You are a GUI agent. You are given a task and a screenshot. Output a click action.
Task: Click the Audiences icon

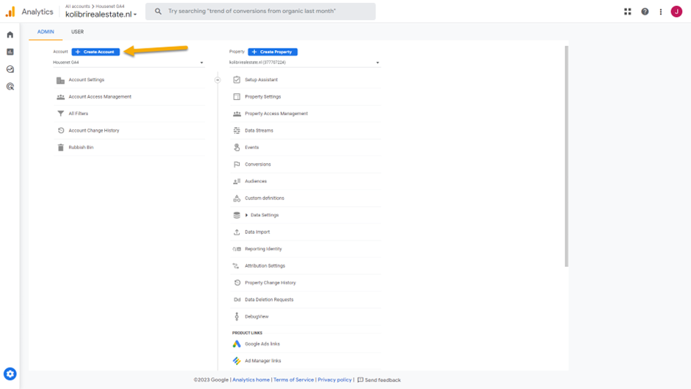237,182
